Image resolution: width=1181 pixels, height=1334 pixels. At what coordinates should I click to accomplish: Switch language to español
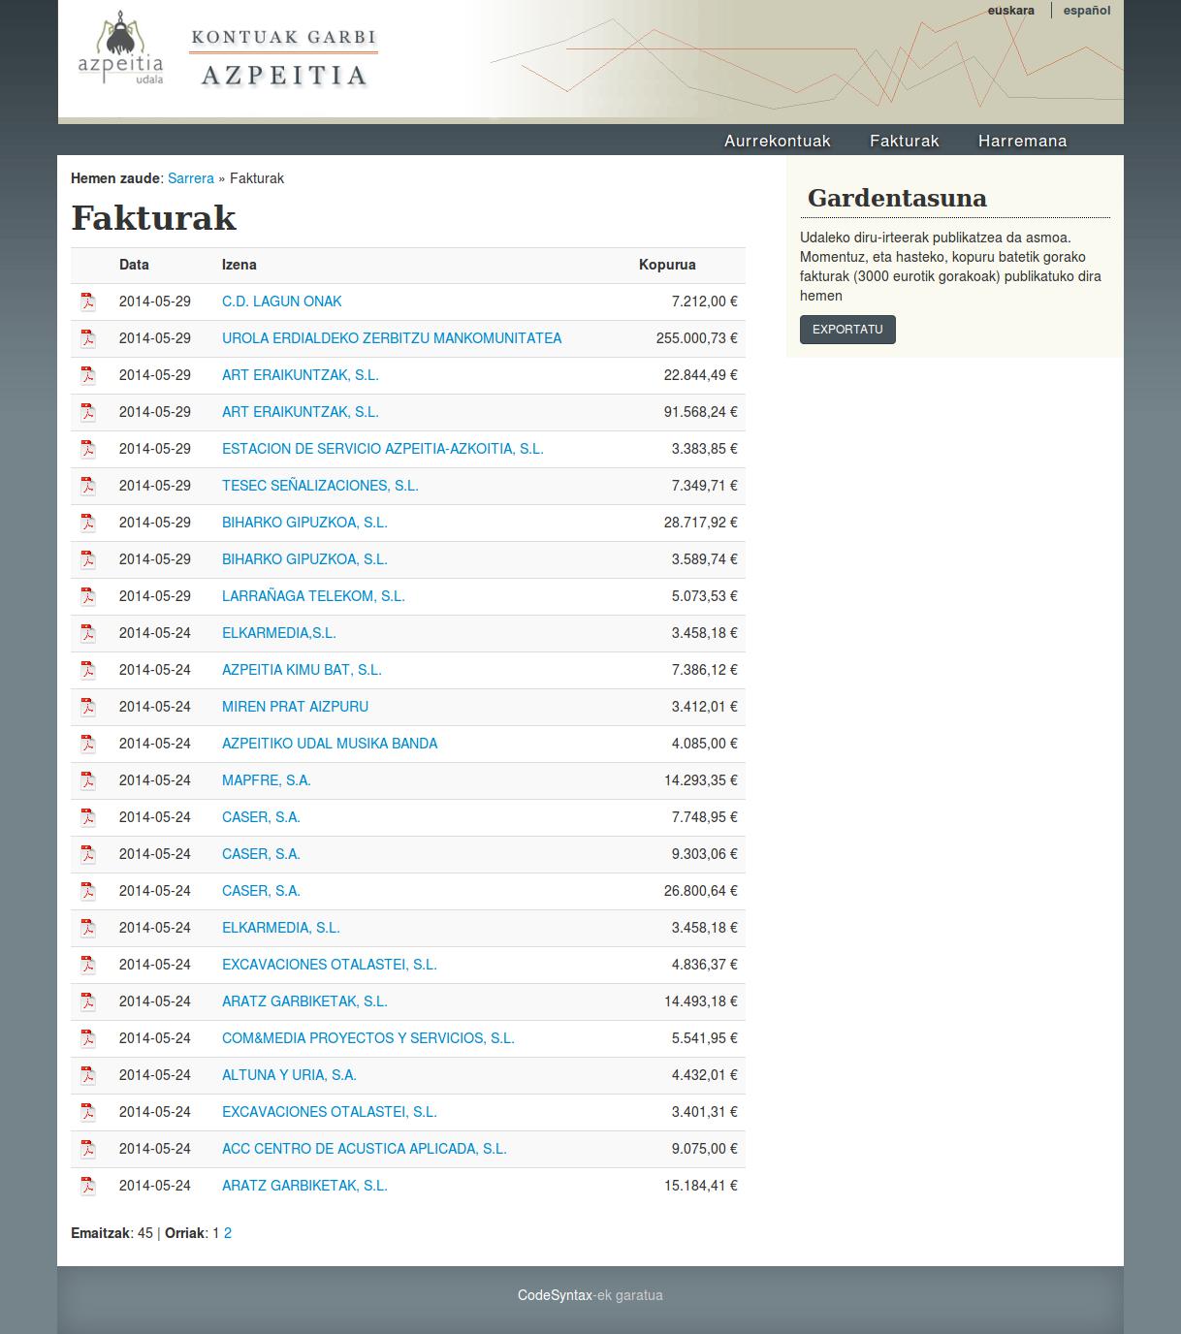pos(1086,11)
